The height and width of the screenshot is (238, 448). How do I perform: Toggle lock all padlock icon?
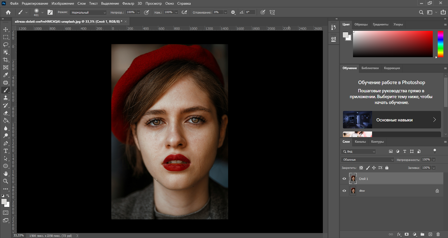(x=387, y=168)
